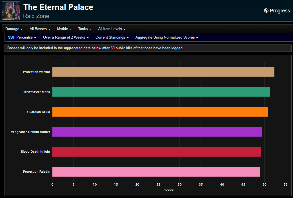Click the Score axis title
The height and width of the screenshot is (198, 293).
pos(169,190)
